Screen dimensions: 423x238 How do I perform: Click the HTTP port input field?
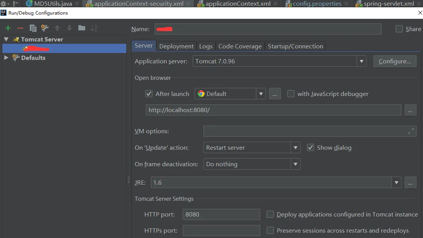[x=221, y=215]
